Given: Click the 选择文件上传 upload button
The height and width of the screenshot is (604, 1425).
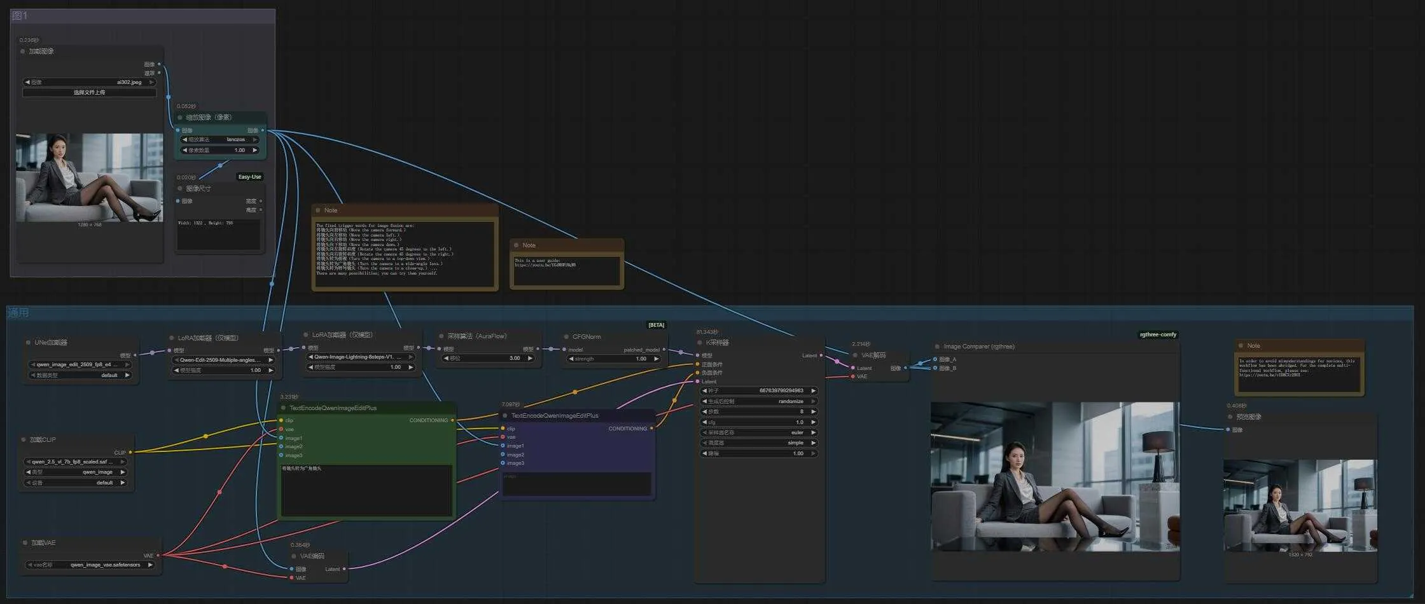Looking at the screenshot, I should 89,93.
